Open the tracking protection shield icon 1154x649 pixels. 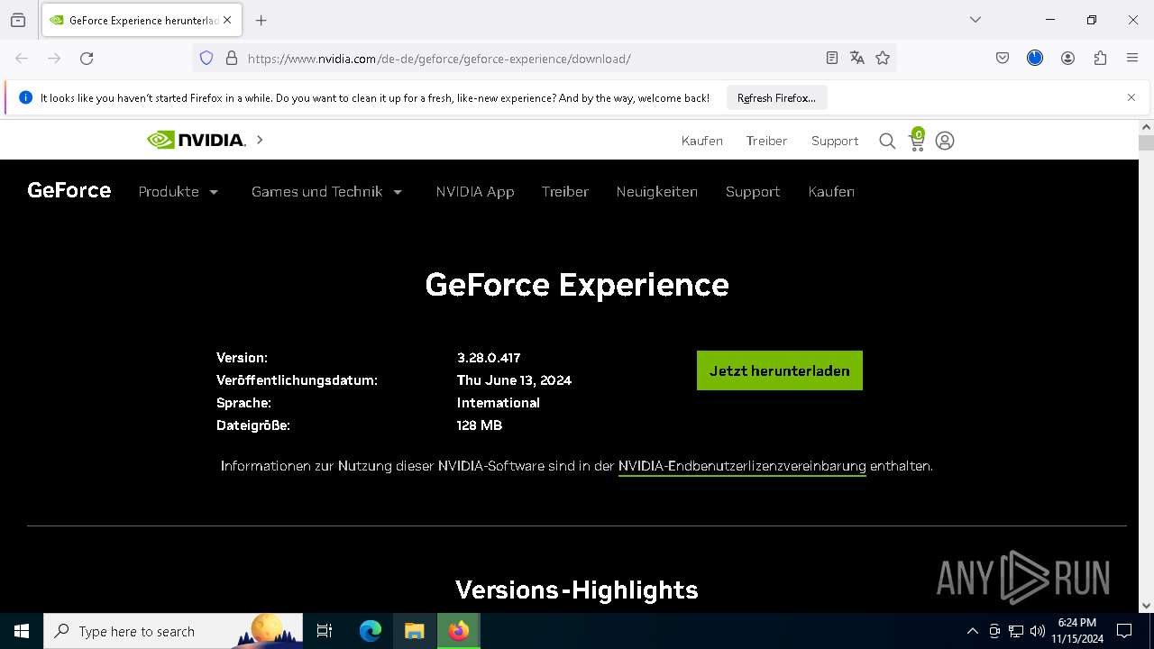tap(206, 58)
